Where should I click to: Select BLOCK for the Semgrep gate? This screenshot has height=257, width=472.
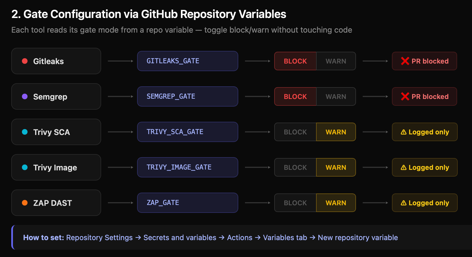(x=295, y=96)
